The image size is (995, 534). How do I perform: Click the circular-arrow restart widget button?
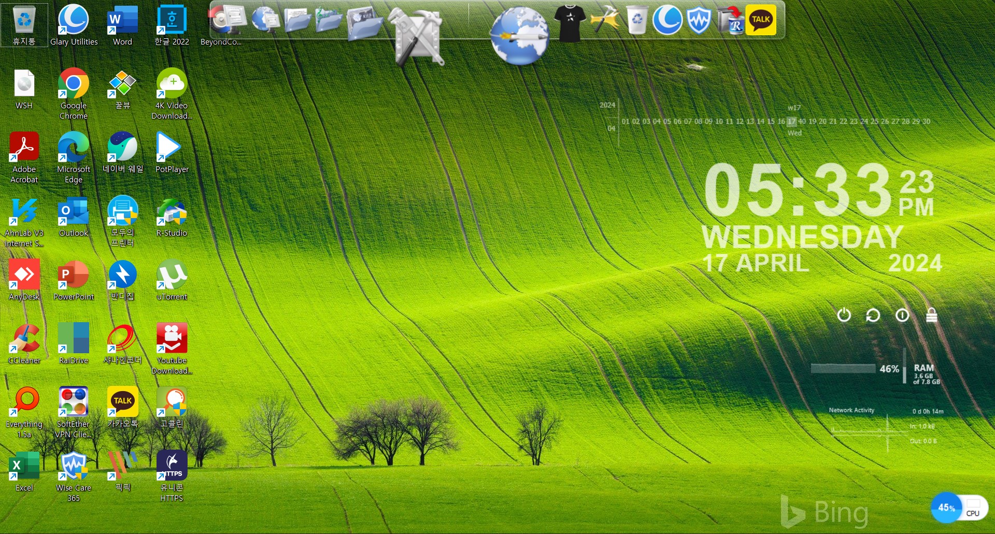(873, 315)
